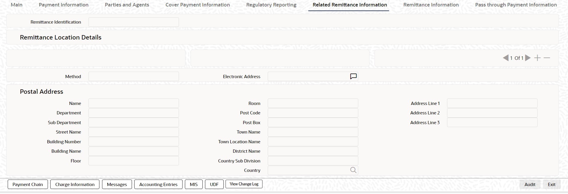
Task: Add a remittance location row with plus icon
Action: [x=537, y=58]
